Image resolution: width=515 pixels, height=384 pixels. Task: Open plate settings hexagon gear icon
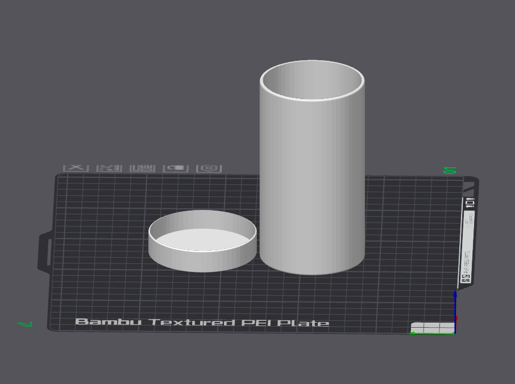coord(209,168)
